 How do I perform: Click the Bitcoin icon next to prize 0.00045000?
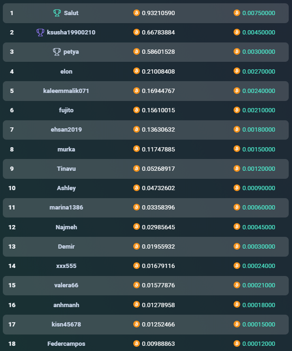click(x=237, y=227)
